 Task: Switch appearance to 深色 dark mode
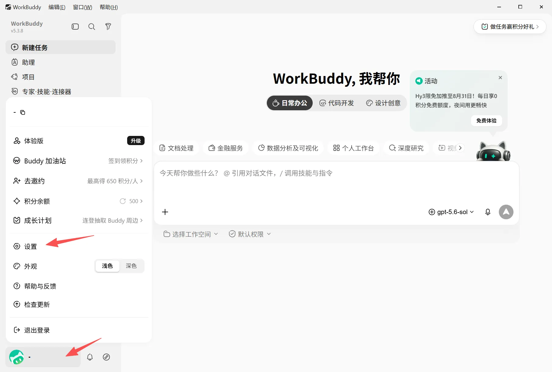pyautogui.click(x=131, y=266)
